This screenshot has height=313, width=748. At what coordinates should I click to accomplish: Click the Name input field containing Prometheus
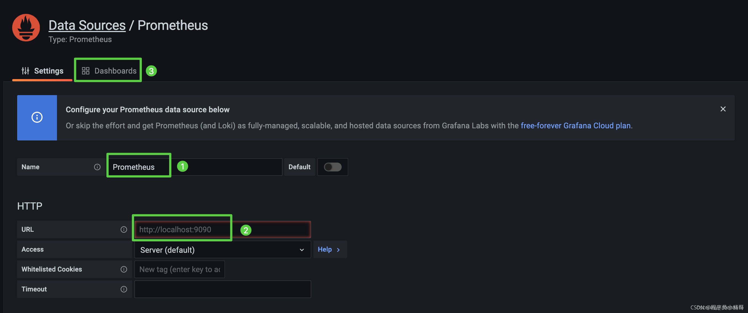click(x=195, y=167)
